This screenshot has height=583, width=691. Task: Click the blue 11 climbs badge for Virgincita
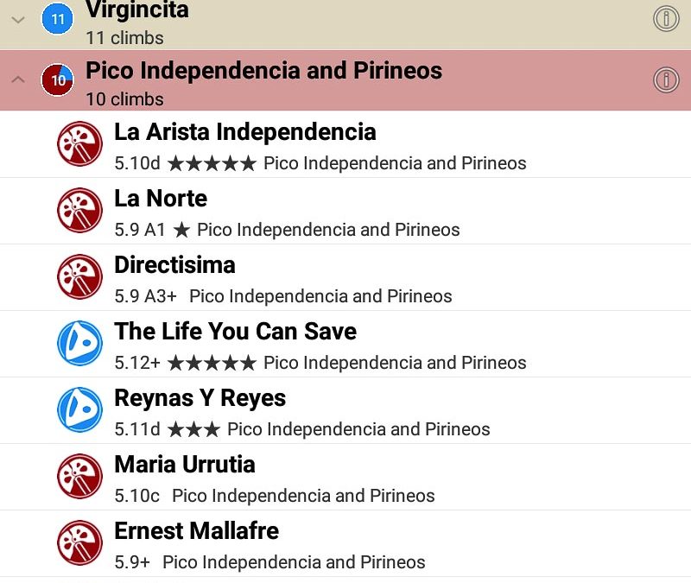[58, 19]
